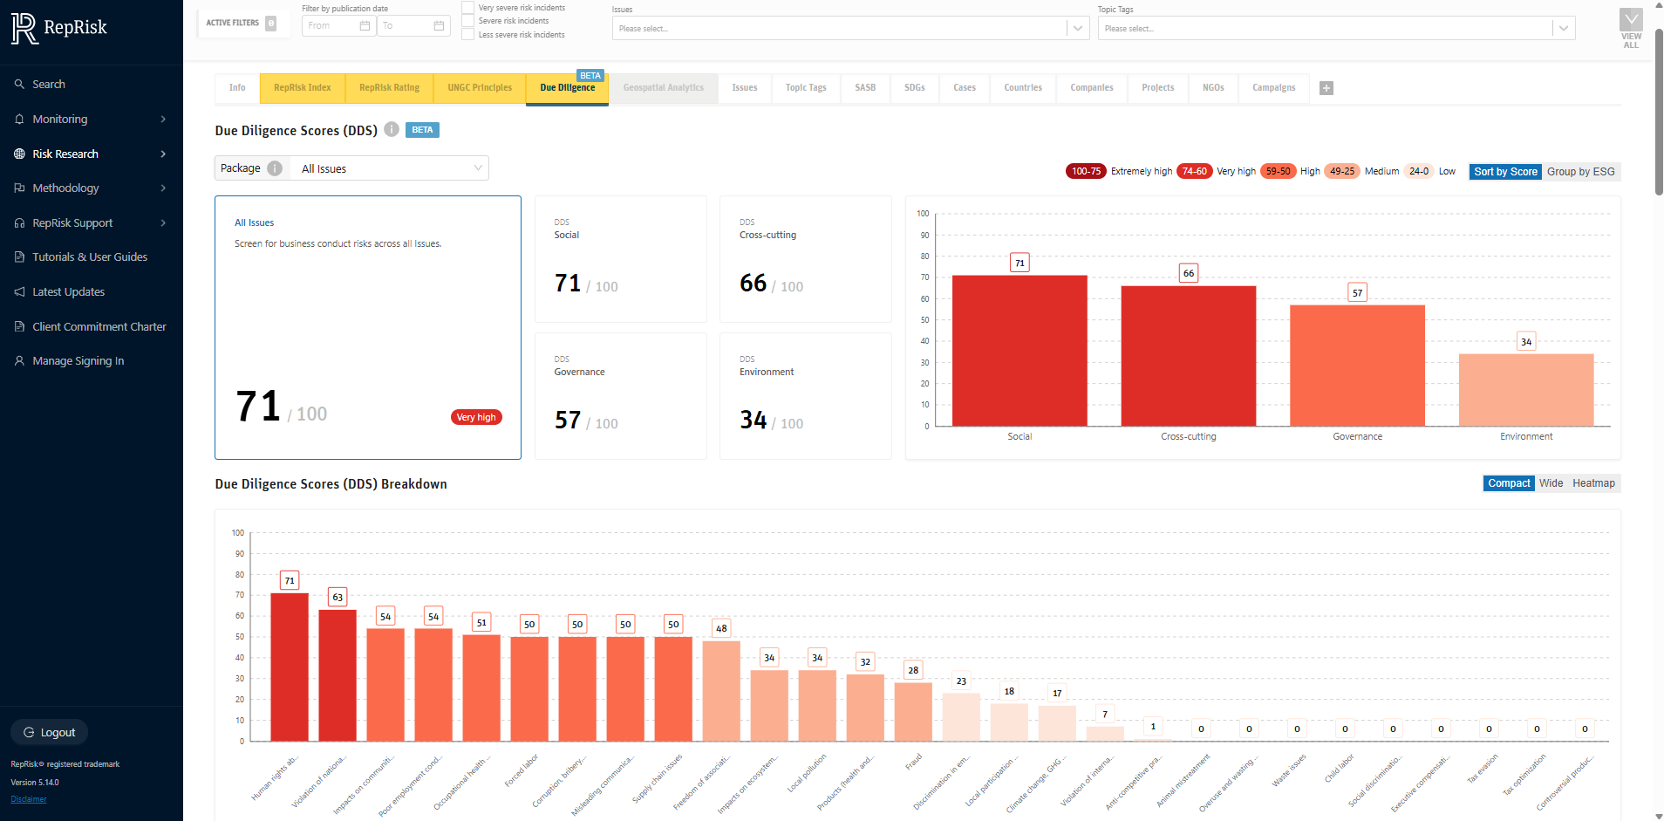Expand the Issues filter dropdown
The height and width of the screenshot is (821, 1664).
(1078, 29)
